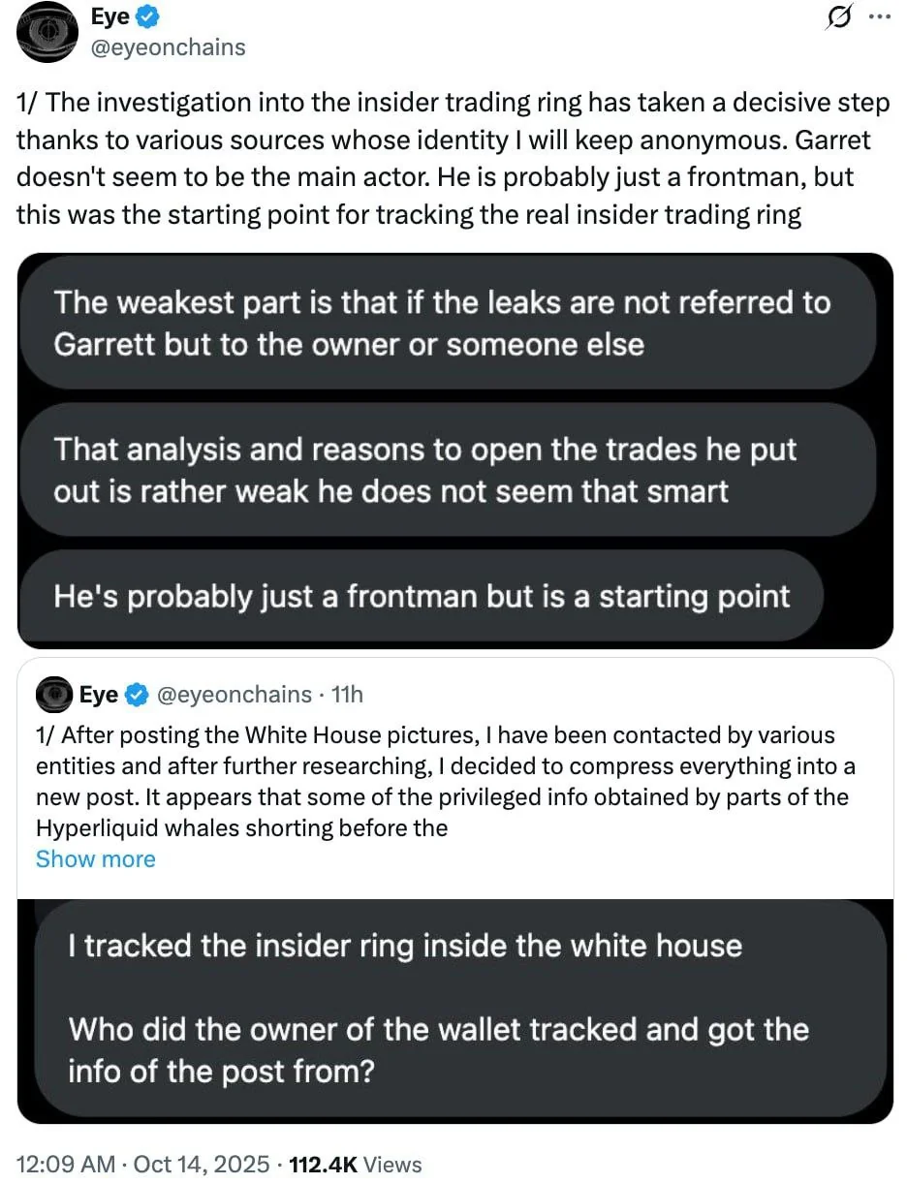Open the top author name Eye
This screenshot has height=1184, width=907.
pos(109,16)
